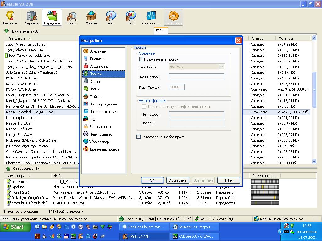Focus the Имя юзера field

(x=196, y=115)
